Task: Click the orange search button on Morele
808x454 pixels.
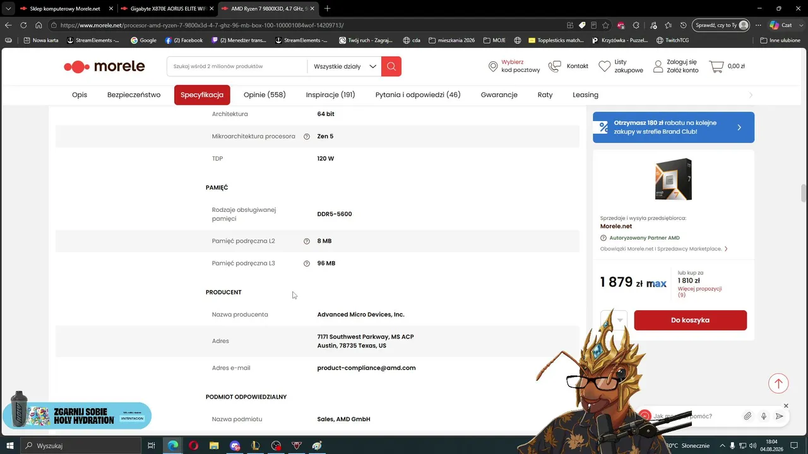Action: tap(391, 66)
